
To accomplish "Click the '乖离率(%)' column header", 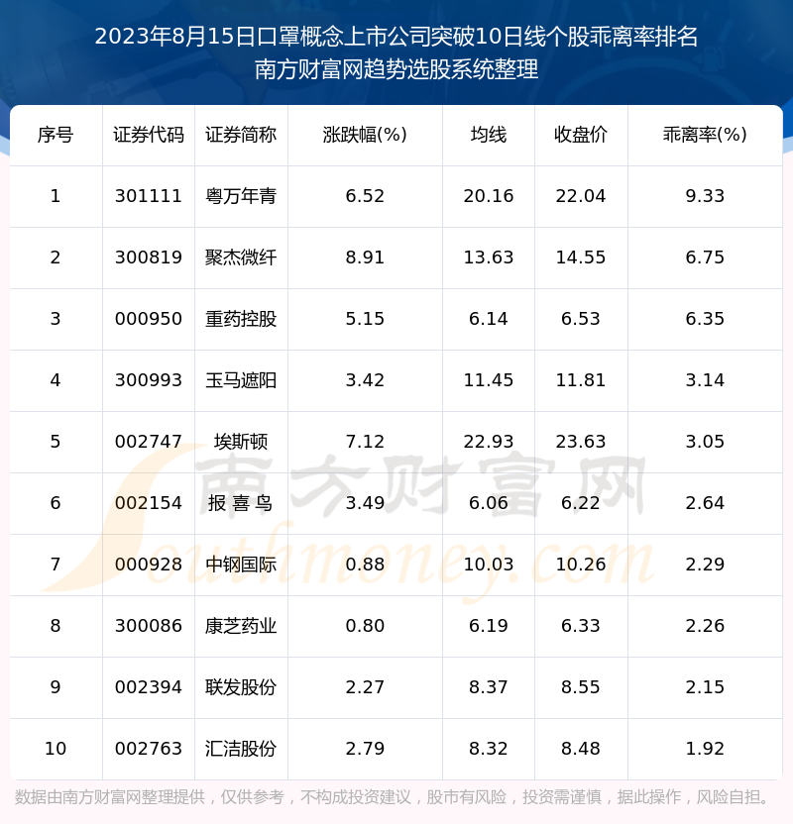I will coord(705,135).
